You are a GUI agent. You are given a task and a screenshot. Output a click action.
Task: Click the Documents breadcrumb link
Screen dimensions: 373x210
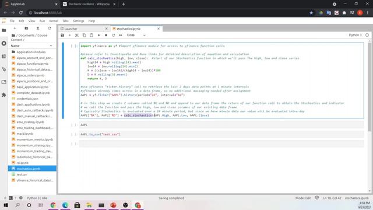pos(26,35)
